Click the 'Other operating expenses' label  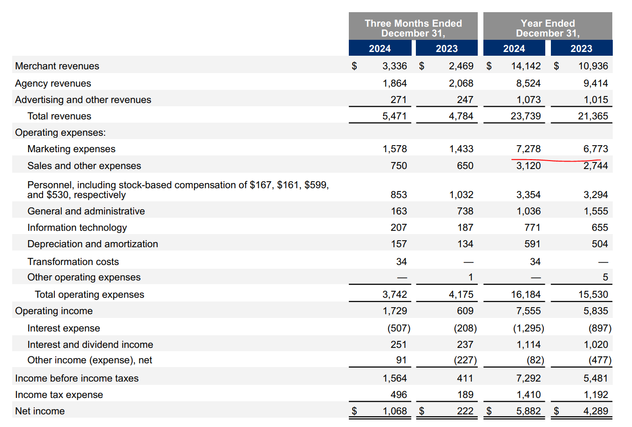tap(84, 277)
